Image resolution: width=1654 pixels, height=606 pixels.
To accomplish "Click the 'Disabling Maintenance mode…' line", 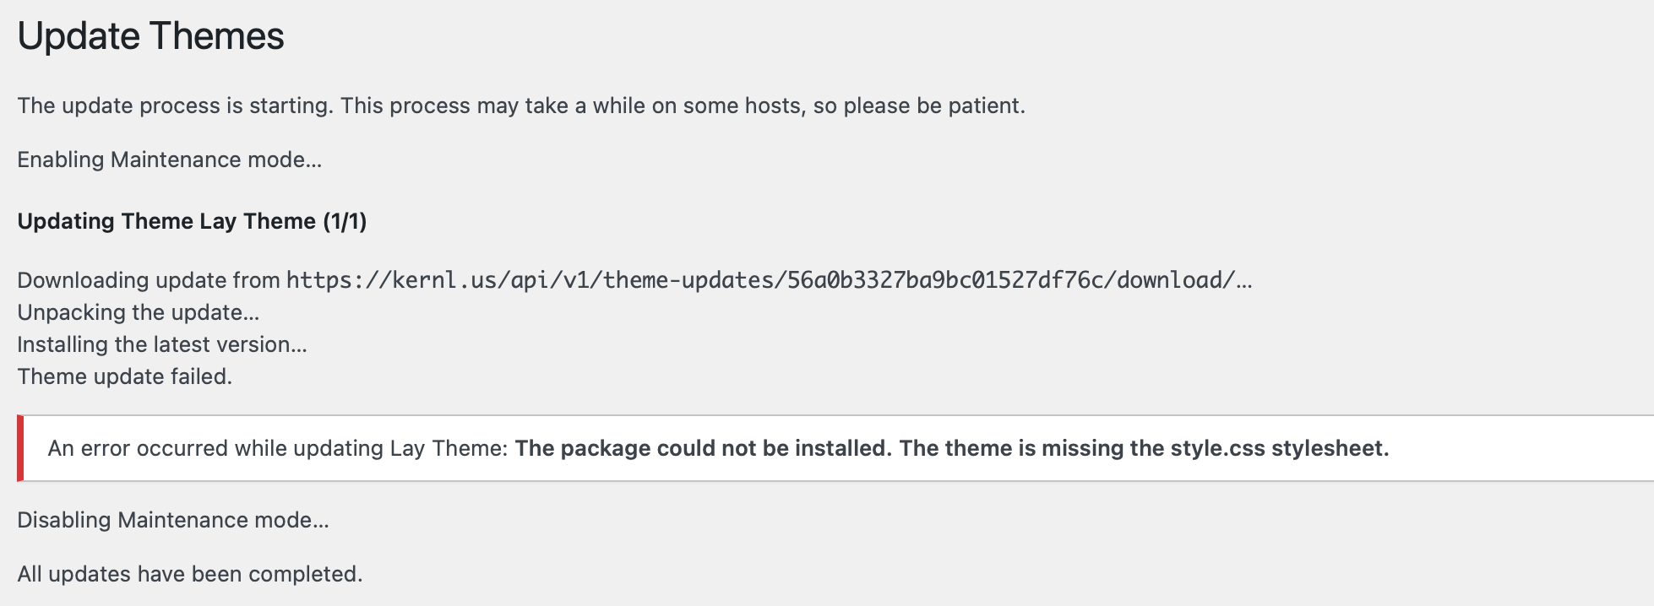I will (172, 520).
